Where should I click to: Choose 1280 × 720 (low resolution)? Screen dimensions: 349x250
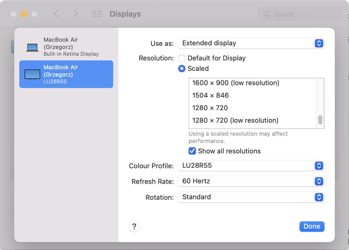252,120
